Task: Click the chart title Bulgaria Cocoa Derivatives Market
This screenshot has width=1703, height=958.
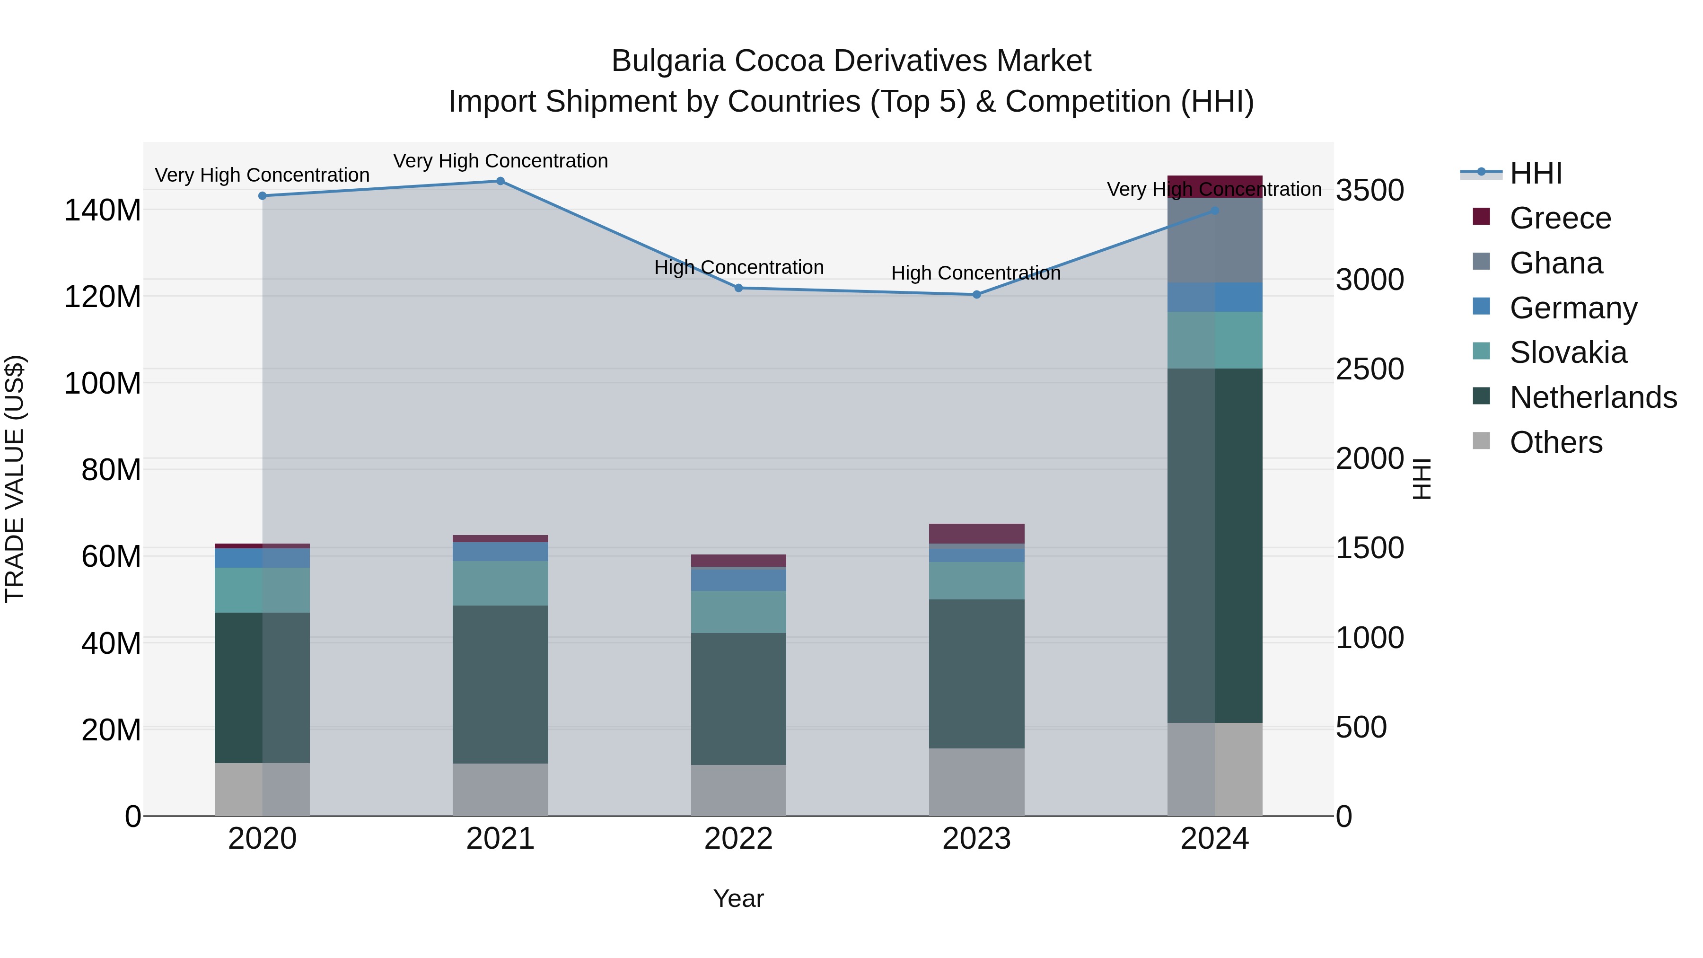Action: (x=851, y=61)
